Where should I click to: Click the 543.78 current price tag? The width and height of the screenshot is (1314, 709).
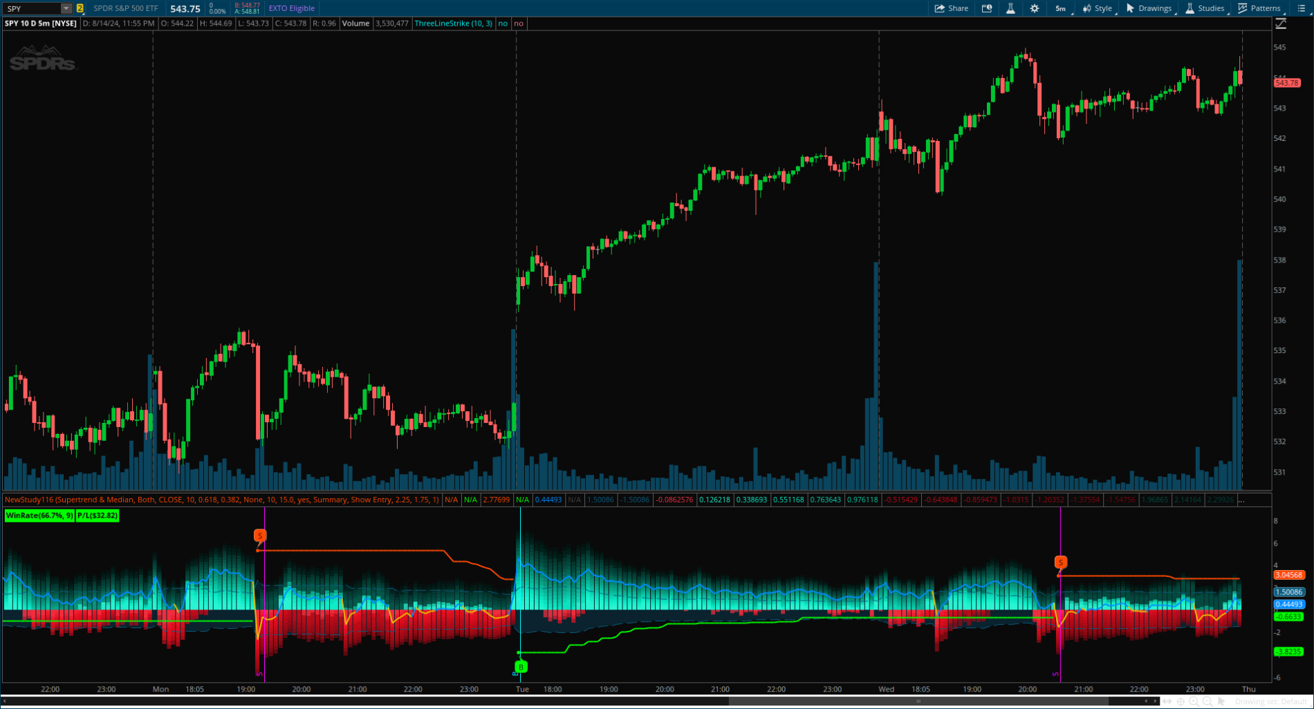click(x=1287, y=83)
